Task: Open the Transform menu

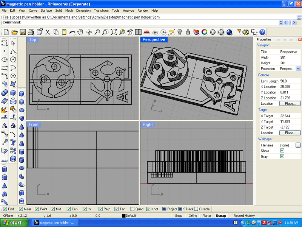Action: (101, 11)
